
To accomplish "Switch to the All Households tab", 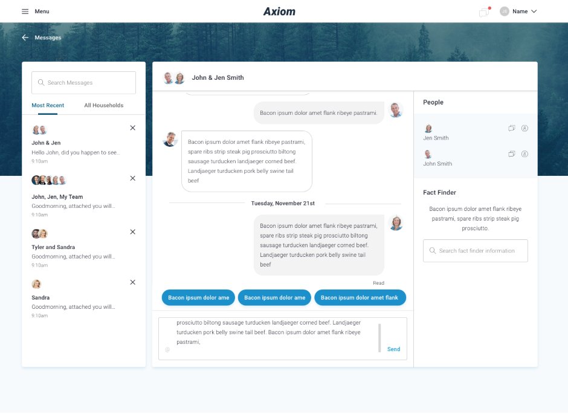I will [x=103, y=105].
